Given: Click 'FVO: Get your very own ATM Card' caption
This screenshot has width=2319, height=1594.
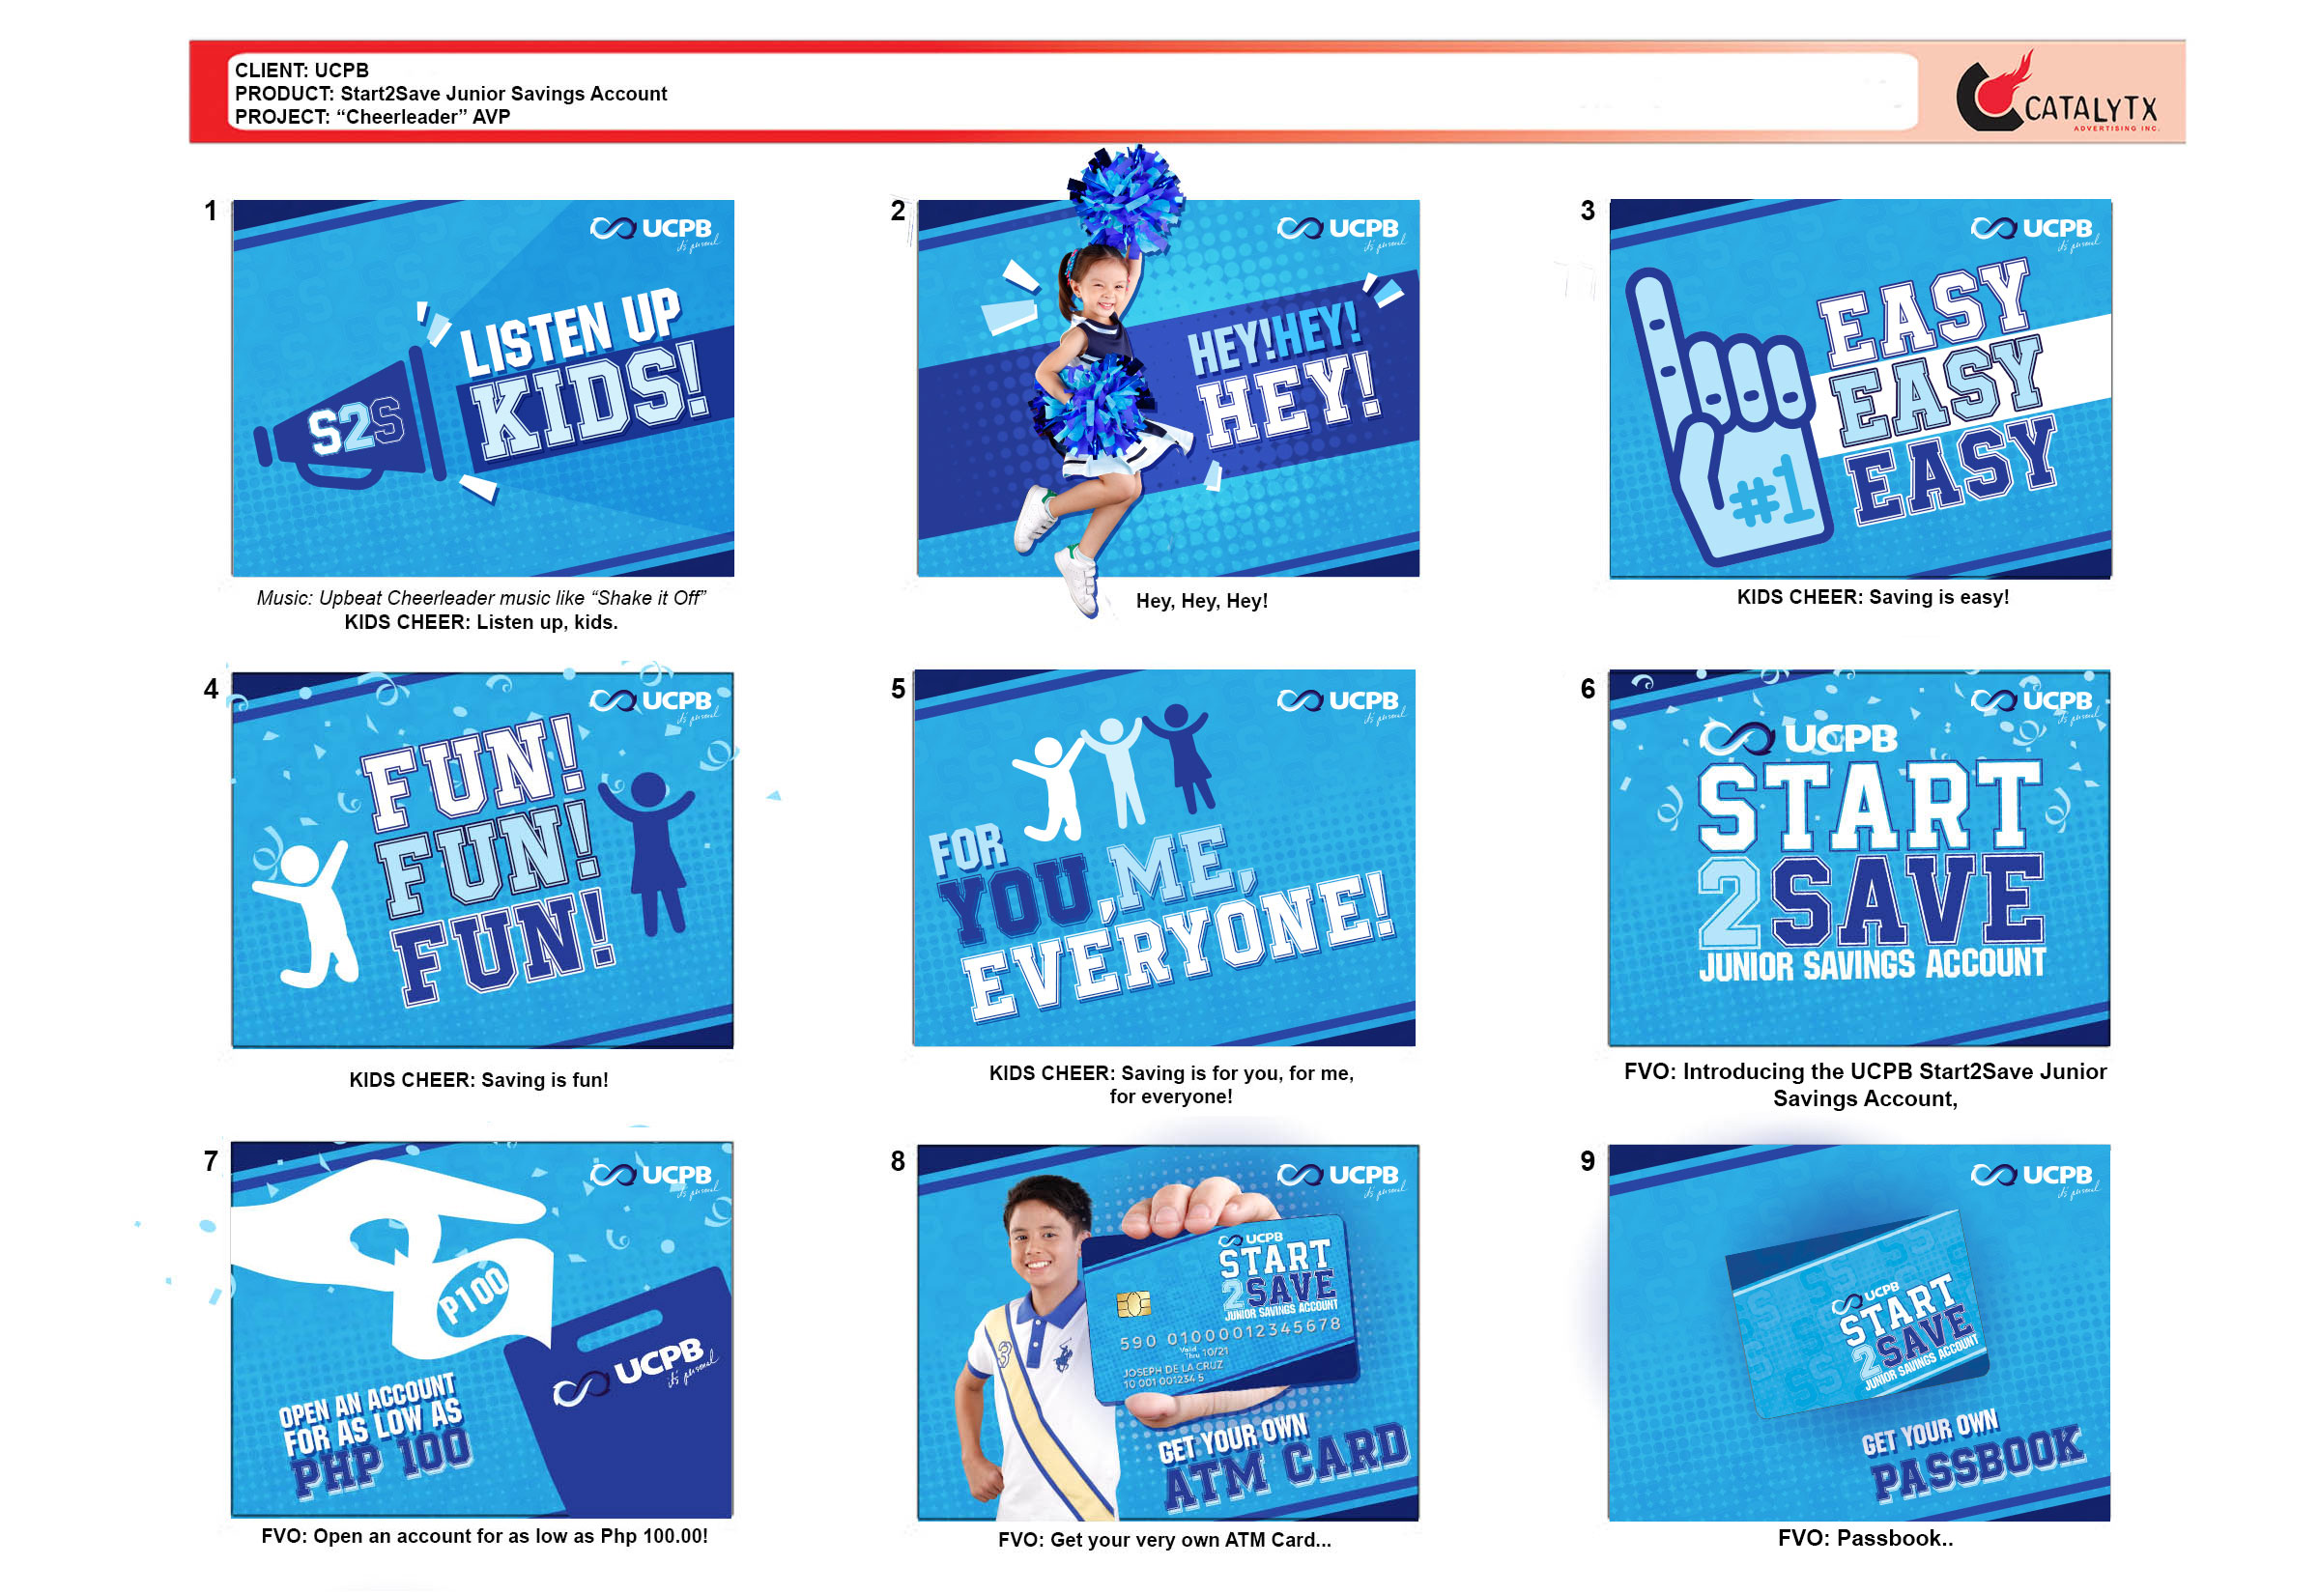Looking at the screenshot, I should pyautogui.click(x=1164, y=1540).
